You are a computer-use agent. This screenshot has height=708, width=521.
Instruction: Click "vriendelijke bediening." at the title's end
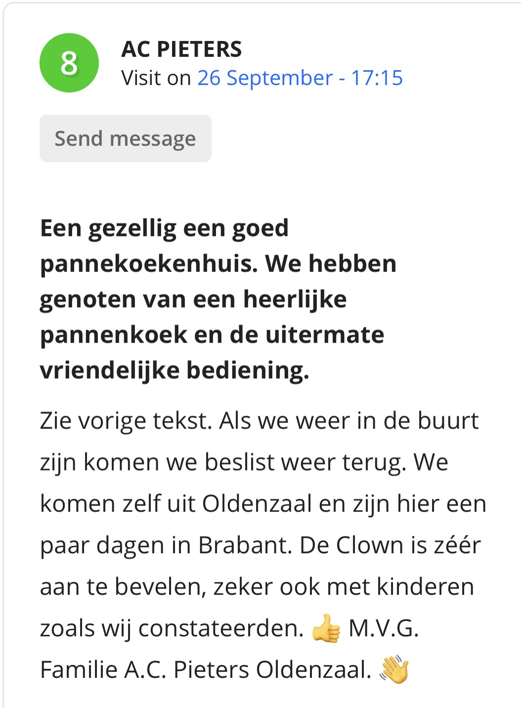coord(174,370)
